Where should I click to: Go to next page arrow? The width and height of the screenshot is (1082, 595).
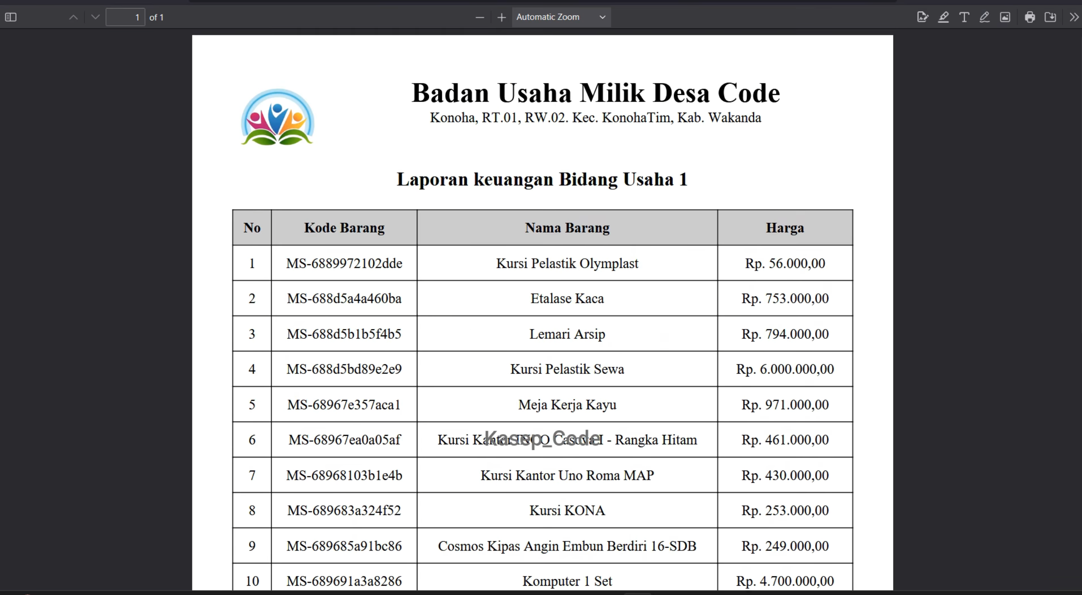coord(95,17)
